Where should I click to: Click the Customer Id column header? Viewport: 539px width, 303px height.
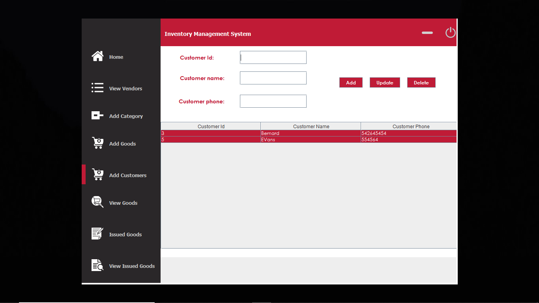(211, 126)
